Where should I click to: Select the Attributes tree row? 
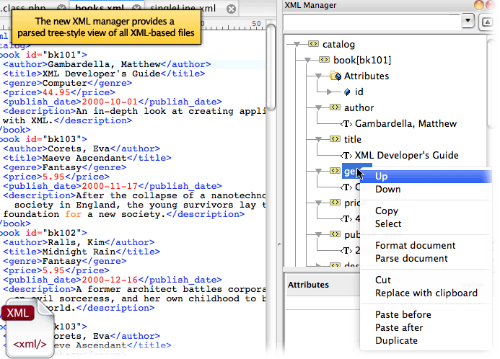tap(367, 76)
